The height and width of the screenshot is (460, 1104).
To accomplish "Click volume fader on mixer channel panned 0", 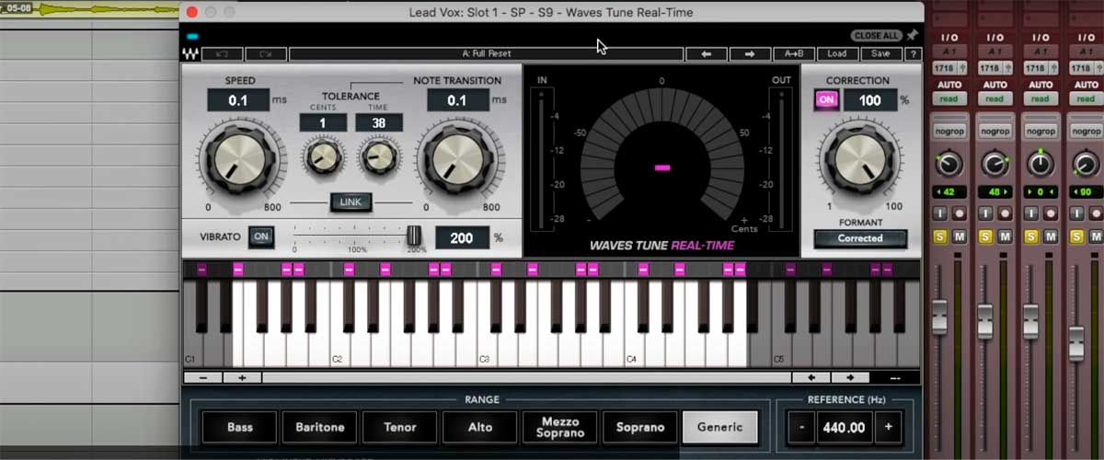I will click(x=1030, y=323).
